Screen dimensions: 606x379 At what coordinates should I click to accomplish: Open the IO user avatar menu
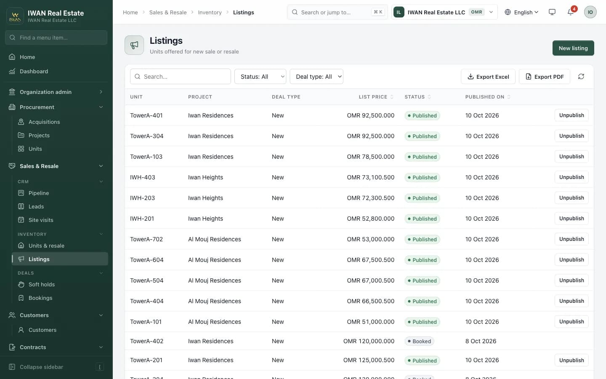click(x=590, y=12)
